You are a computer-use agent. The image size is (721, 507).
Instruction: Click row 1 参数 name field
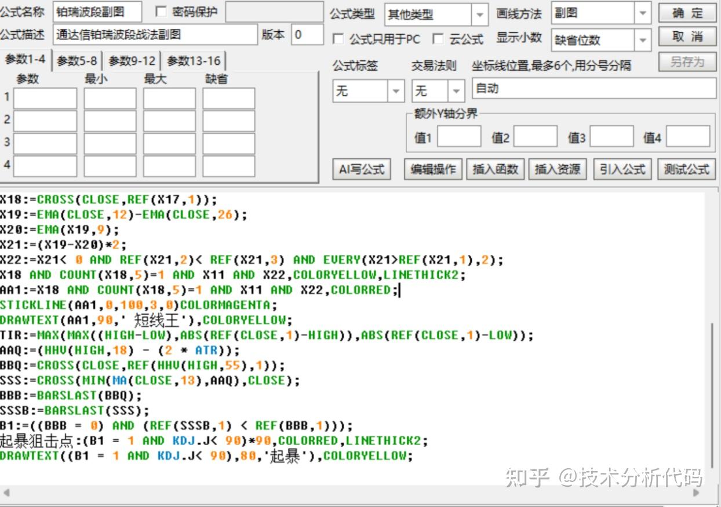(x=45, y=99)
